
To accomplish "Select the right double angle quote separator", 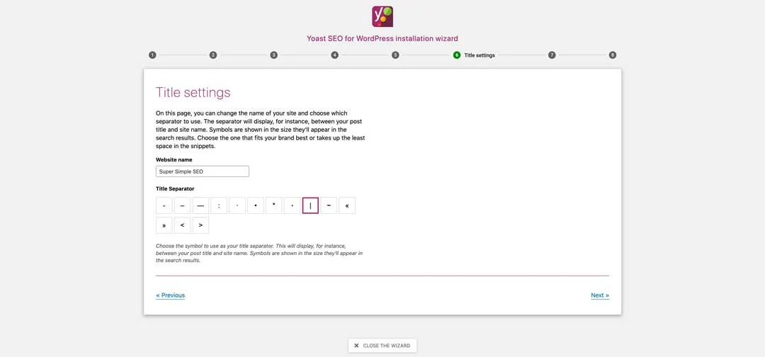I will tap(164, 225).
